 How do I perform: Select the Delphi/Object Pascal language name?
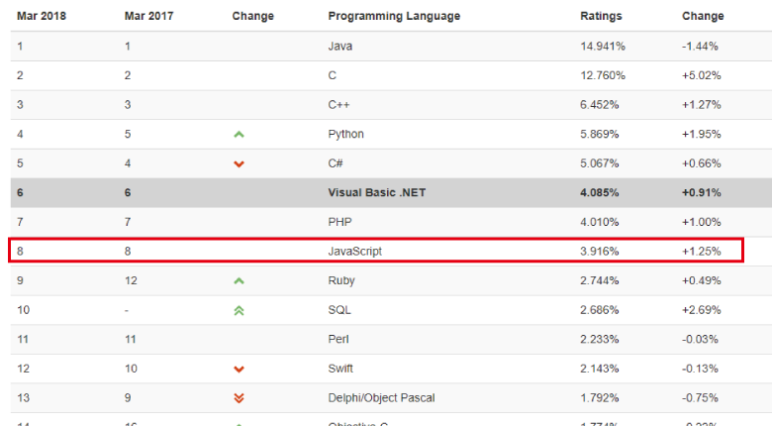point(382,398)
